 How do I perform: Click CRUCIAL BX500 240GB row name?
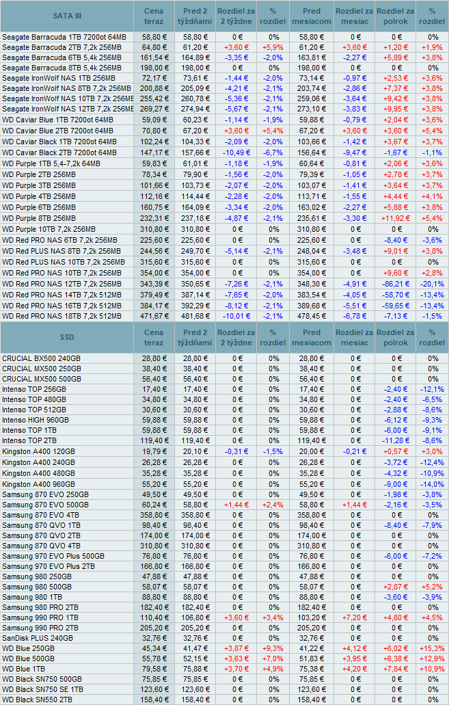[42, 358]
